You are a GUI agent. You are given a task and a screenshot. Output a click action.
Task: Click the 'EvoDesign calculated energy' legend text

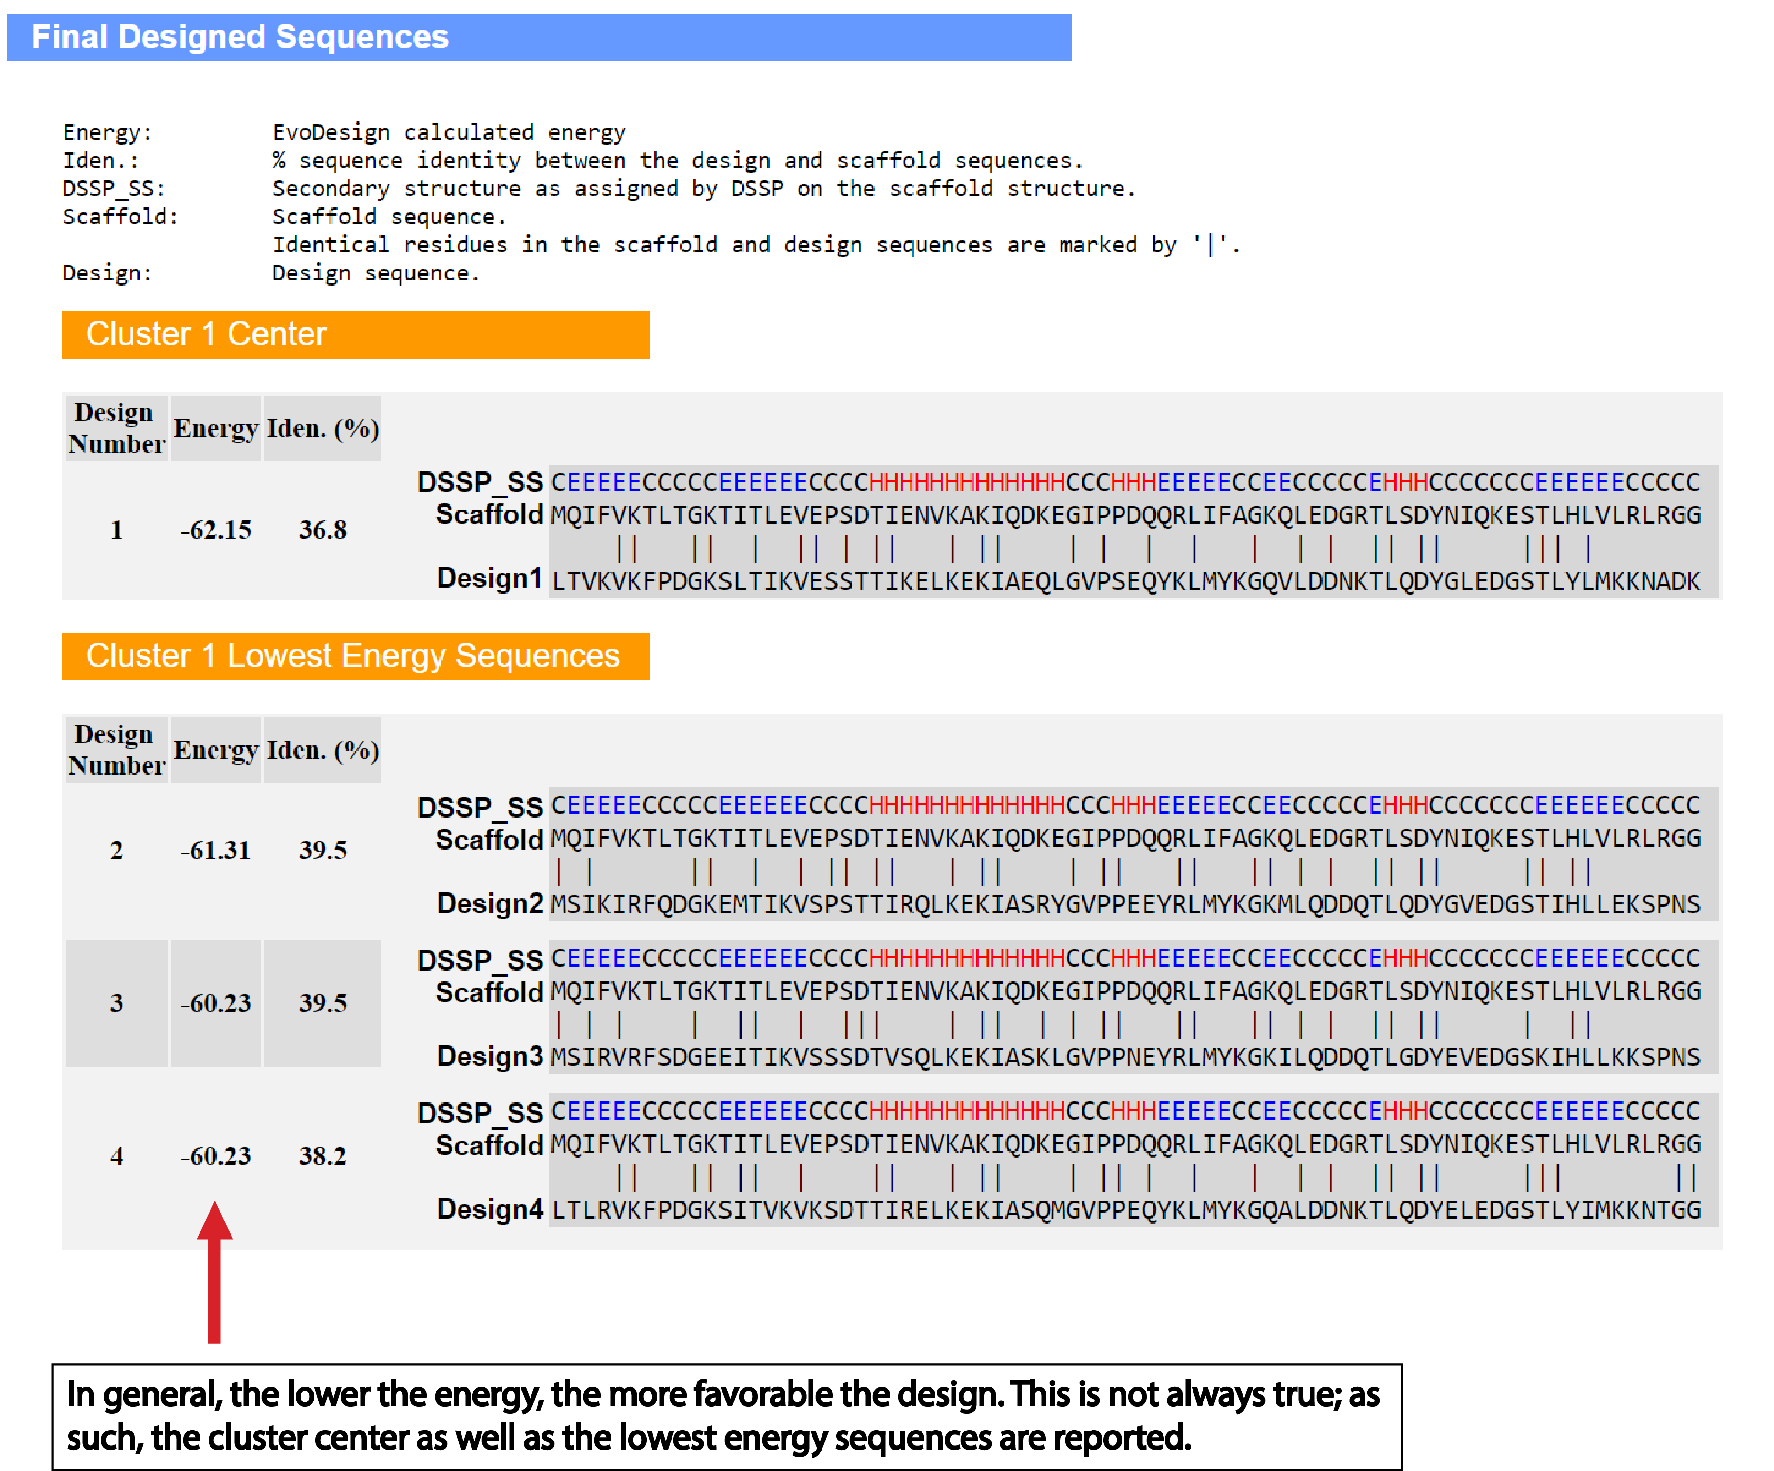[449, 133]
